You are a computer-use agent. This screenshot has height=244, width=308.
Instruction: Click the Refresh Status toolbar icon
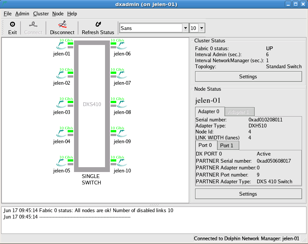click(x=98, y=24)
